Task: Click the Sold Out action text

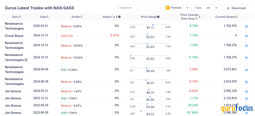Action: (x=67, y=36)
